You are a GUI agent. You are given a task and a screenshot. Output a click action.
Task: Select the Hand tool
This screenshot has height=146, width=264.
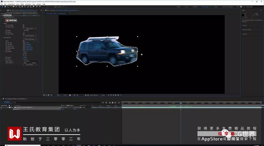tap(5, 6)
